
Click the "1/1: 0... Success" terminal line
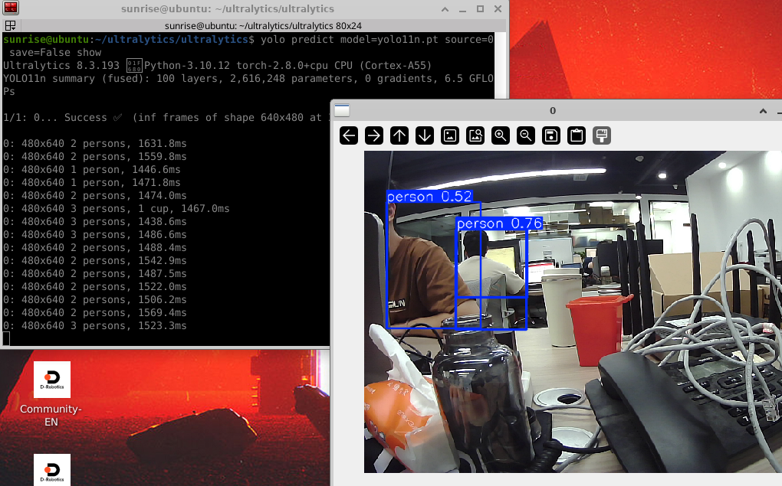point(166,118)
